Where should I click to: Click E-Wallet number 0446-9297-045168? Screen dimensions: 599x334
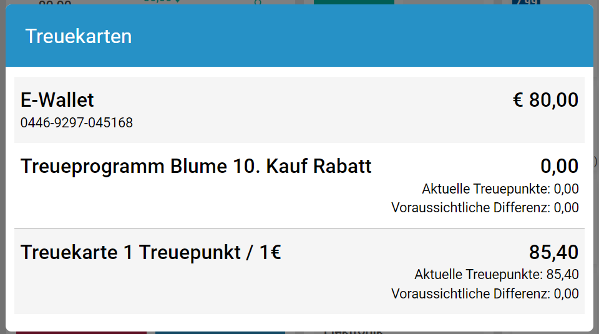77,123
